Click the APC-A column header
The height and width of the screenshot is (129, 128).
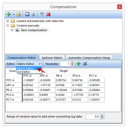pos(47,76)
